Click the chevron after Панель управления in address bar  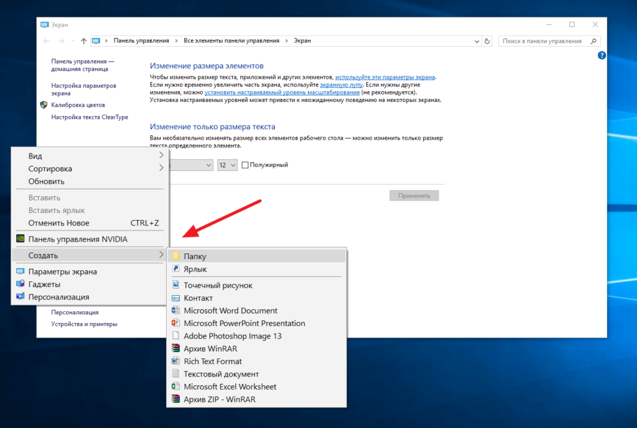(176, 40)
